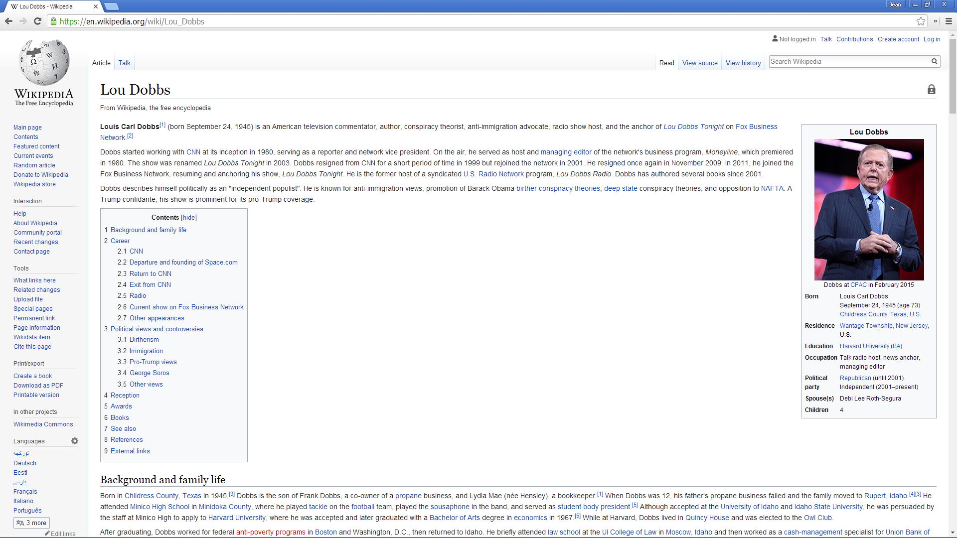This screenshot has height=538, width=957.
Task: Open the View source tab
Action: (x=700, y=63)
